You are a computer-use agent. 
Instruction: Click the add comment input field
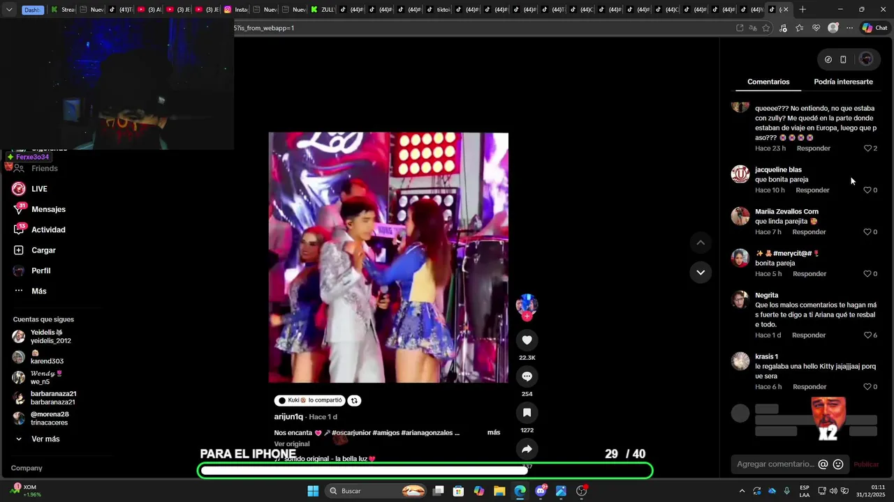(775, 464)
